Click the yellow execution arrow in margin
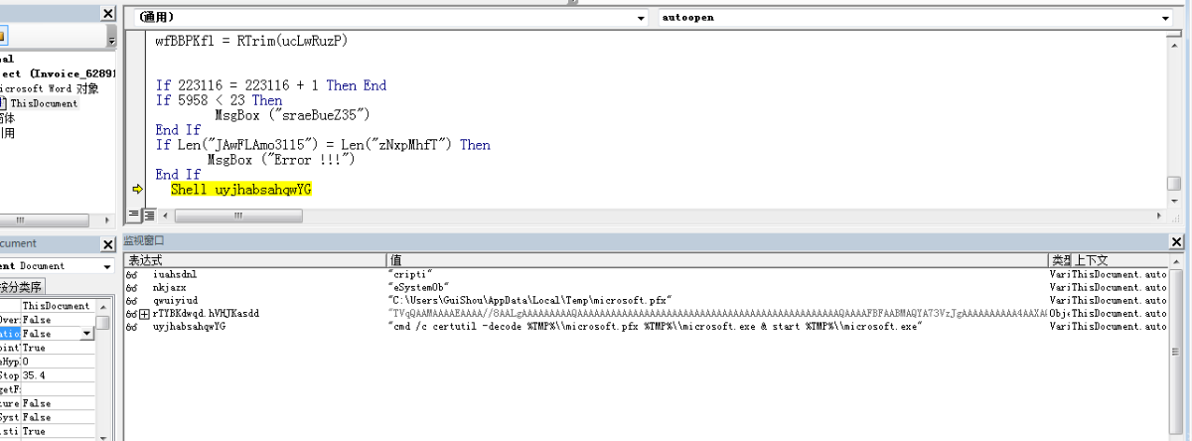This screenshot has height=441, width=1192. pos(136,189)
